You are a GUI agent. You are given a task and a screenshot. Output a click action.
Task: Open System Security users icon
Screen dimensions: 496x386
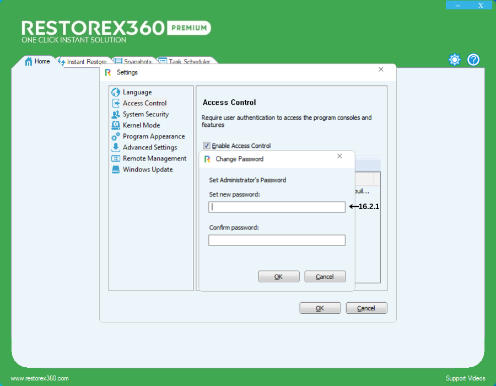point(116,115)
